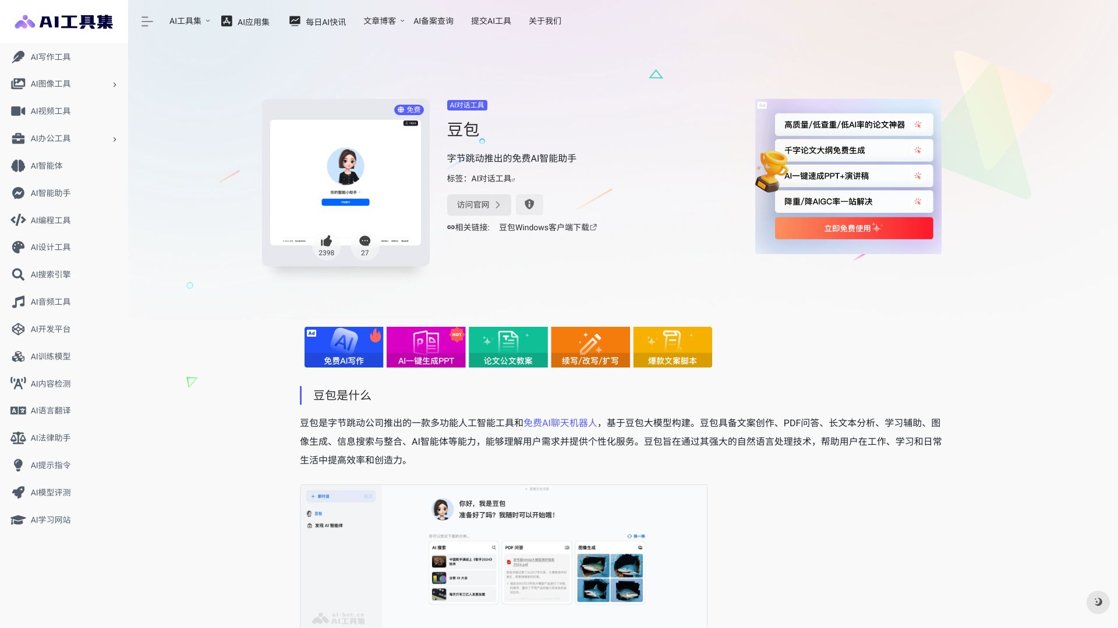Viewport: 1118px width, 628px height.
Task: Open the 文章博客 dropdown menu
Action: (383, 21)
